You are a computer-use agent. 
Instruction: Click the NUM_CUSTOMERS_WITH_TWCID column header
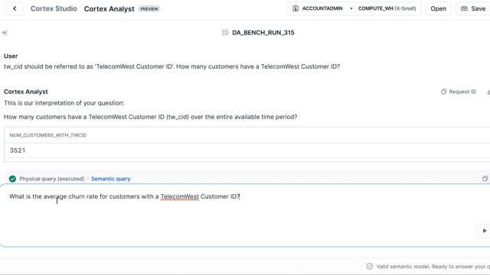(48, 135)
